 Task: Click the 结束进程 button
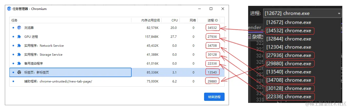click(214, 97)
